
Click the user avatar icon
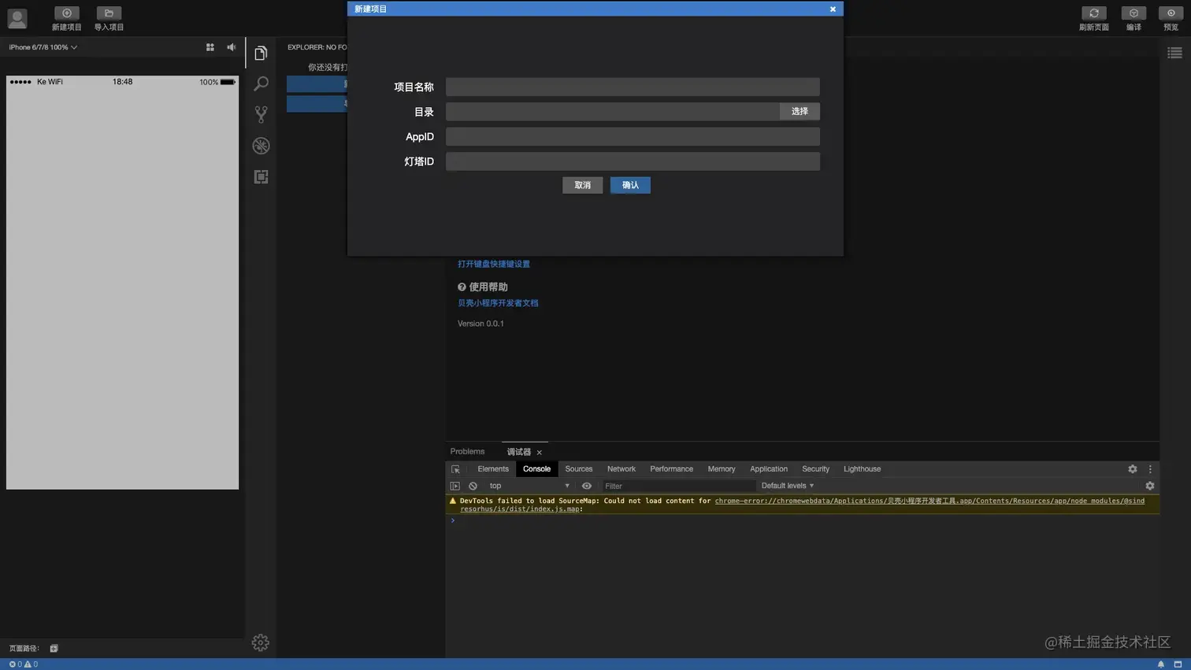17,17
